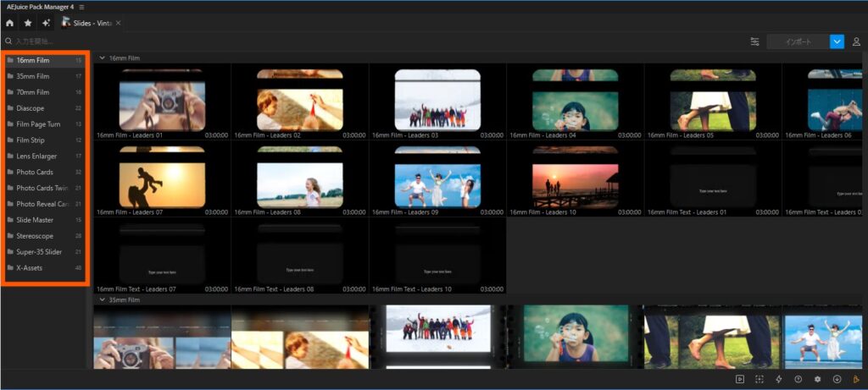Open the hamburger menu beside app title
This screenshot has height=390, width=868.
pyautogui.click(x=81, y=7)
